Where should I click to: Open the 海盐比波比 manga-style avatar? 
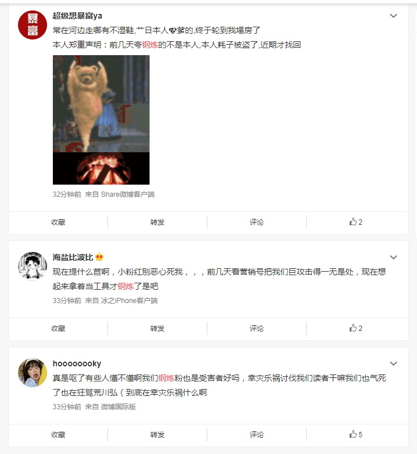point(33,266)
